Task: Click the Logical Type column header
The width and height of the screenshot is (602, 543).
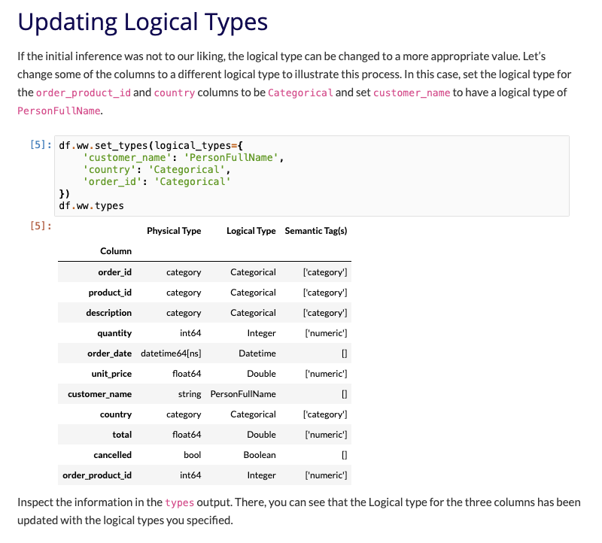Action: (251, 231)
